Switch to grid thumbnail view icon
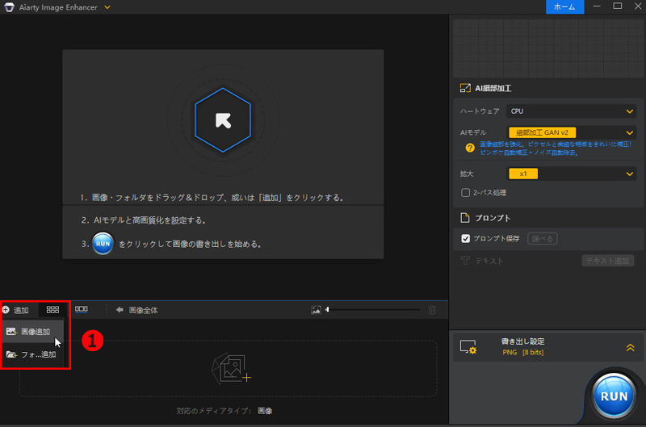This screenshot has width=646, height=427. (52, 310)
